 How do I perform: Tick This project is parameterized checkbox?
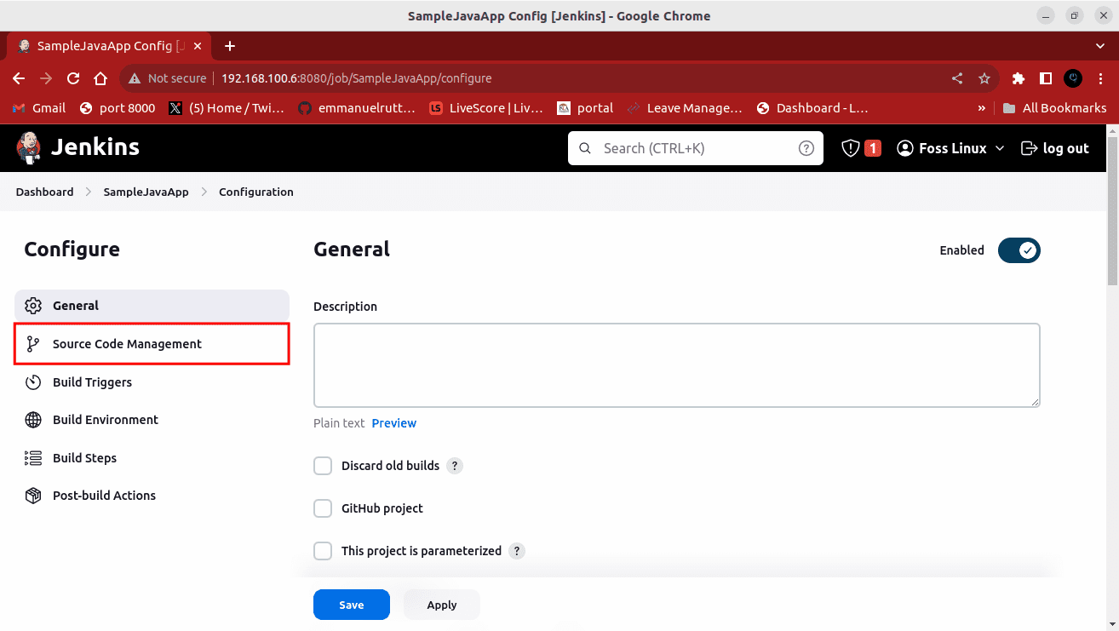[323, 551]
